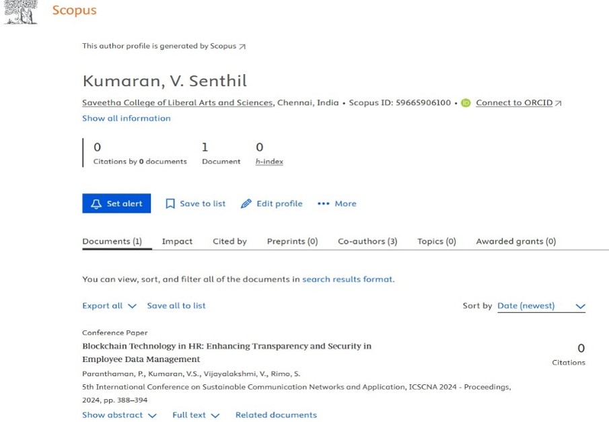Click the Sort by dropdown chevron
The height and width of the screenshot is (422, 609).
coord(580,306)
